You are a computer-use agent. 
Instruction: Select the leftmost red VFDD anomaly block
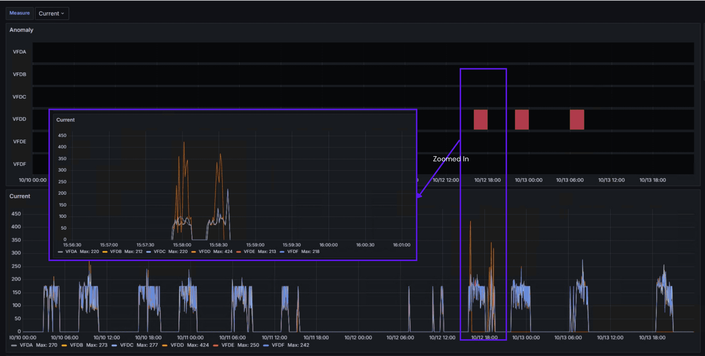480,120
